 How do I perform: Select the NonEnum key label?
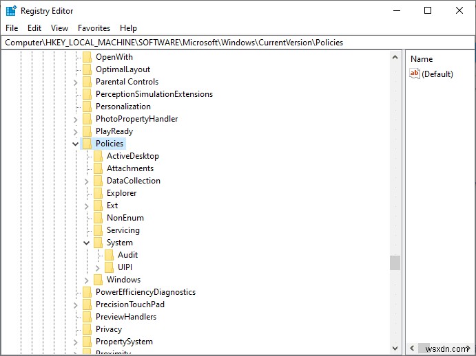(x=125, y=218)
